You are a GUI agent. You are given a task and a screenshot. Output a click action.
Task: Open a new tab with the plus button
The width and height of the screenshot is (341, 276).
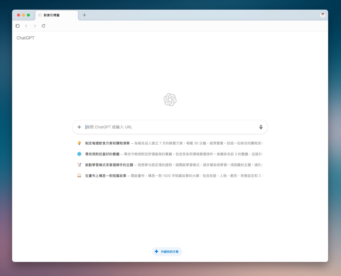click(84, 15)
